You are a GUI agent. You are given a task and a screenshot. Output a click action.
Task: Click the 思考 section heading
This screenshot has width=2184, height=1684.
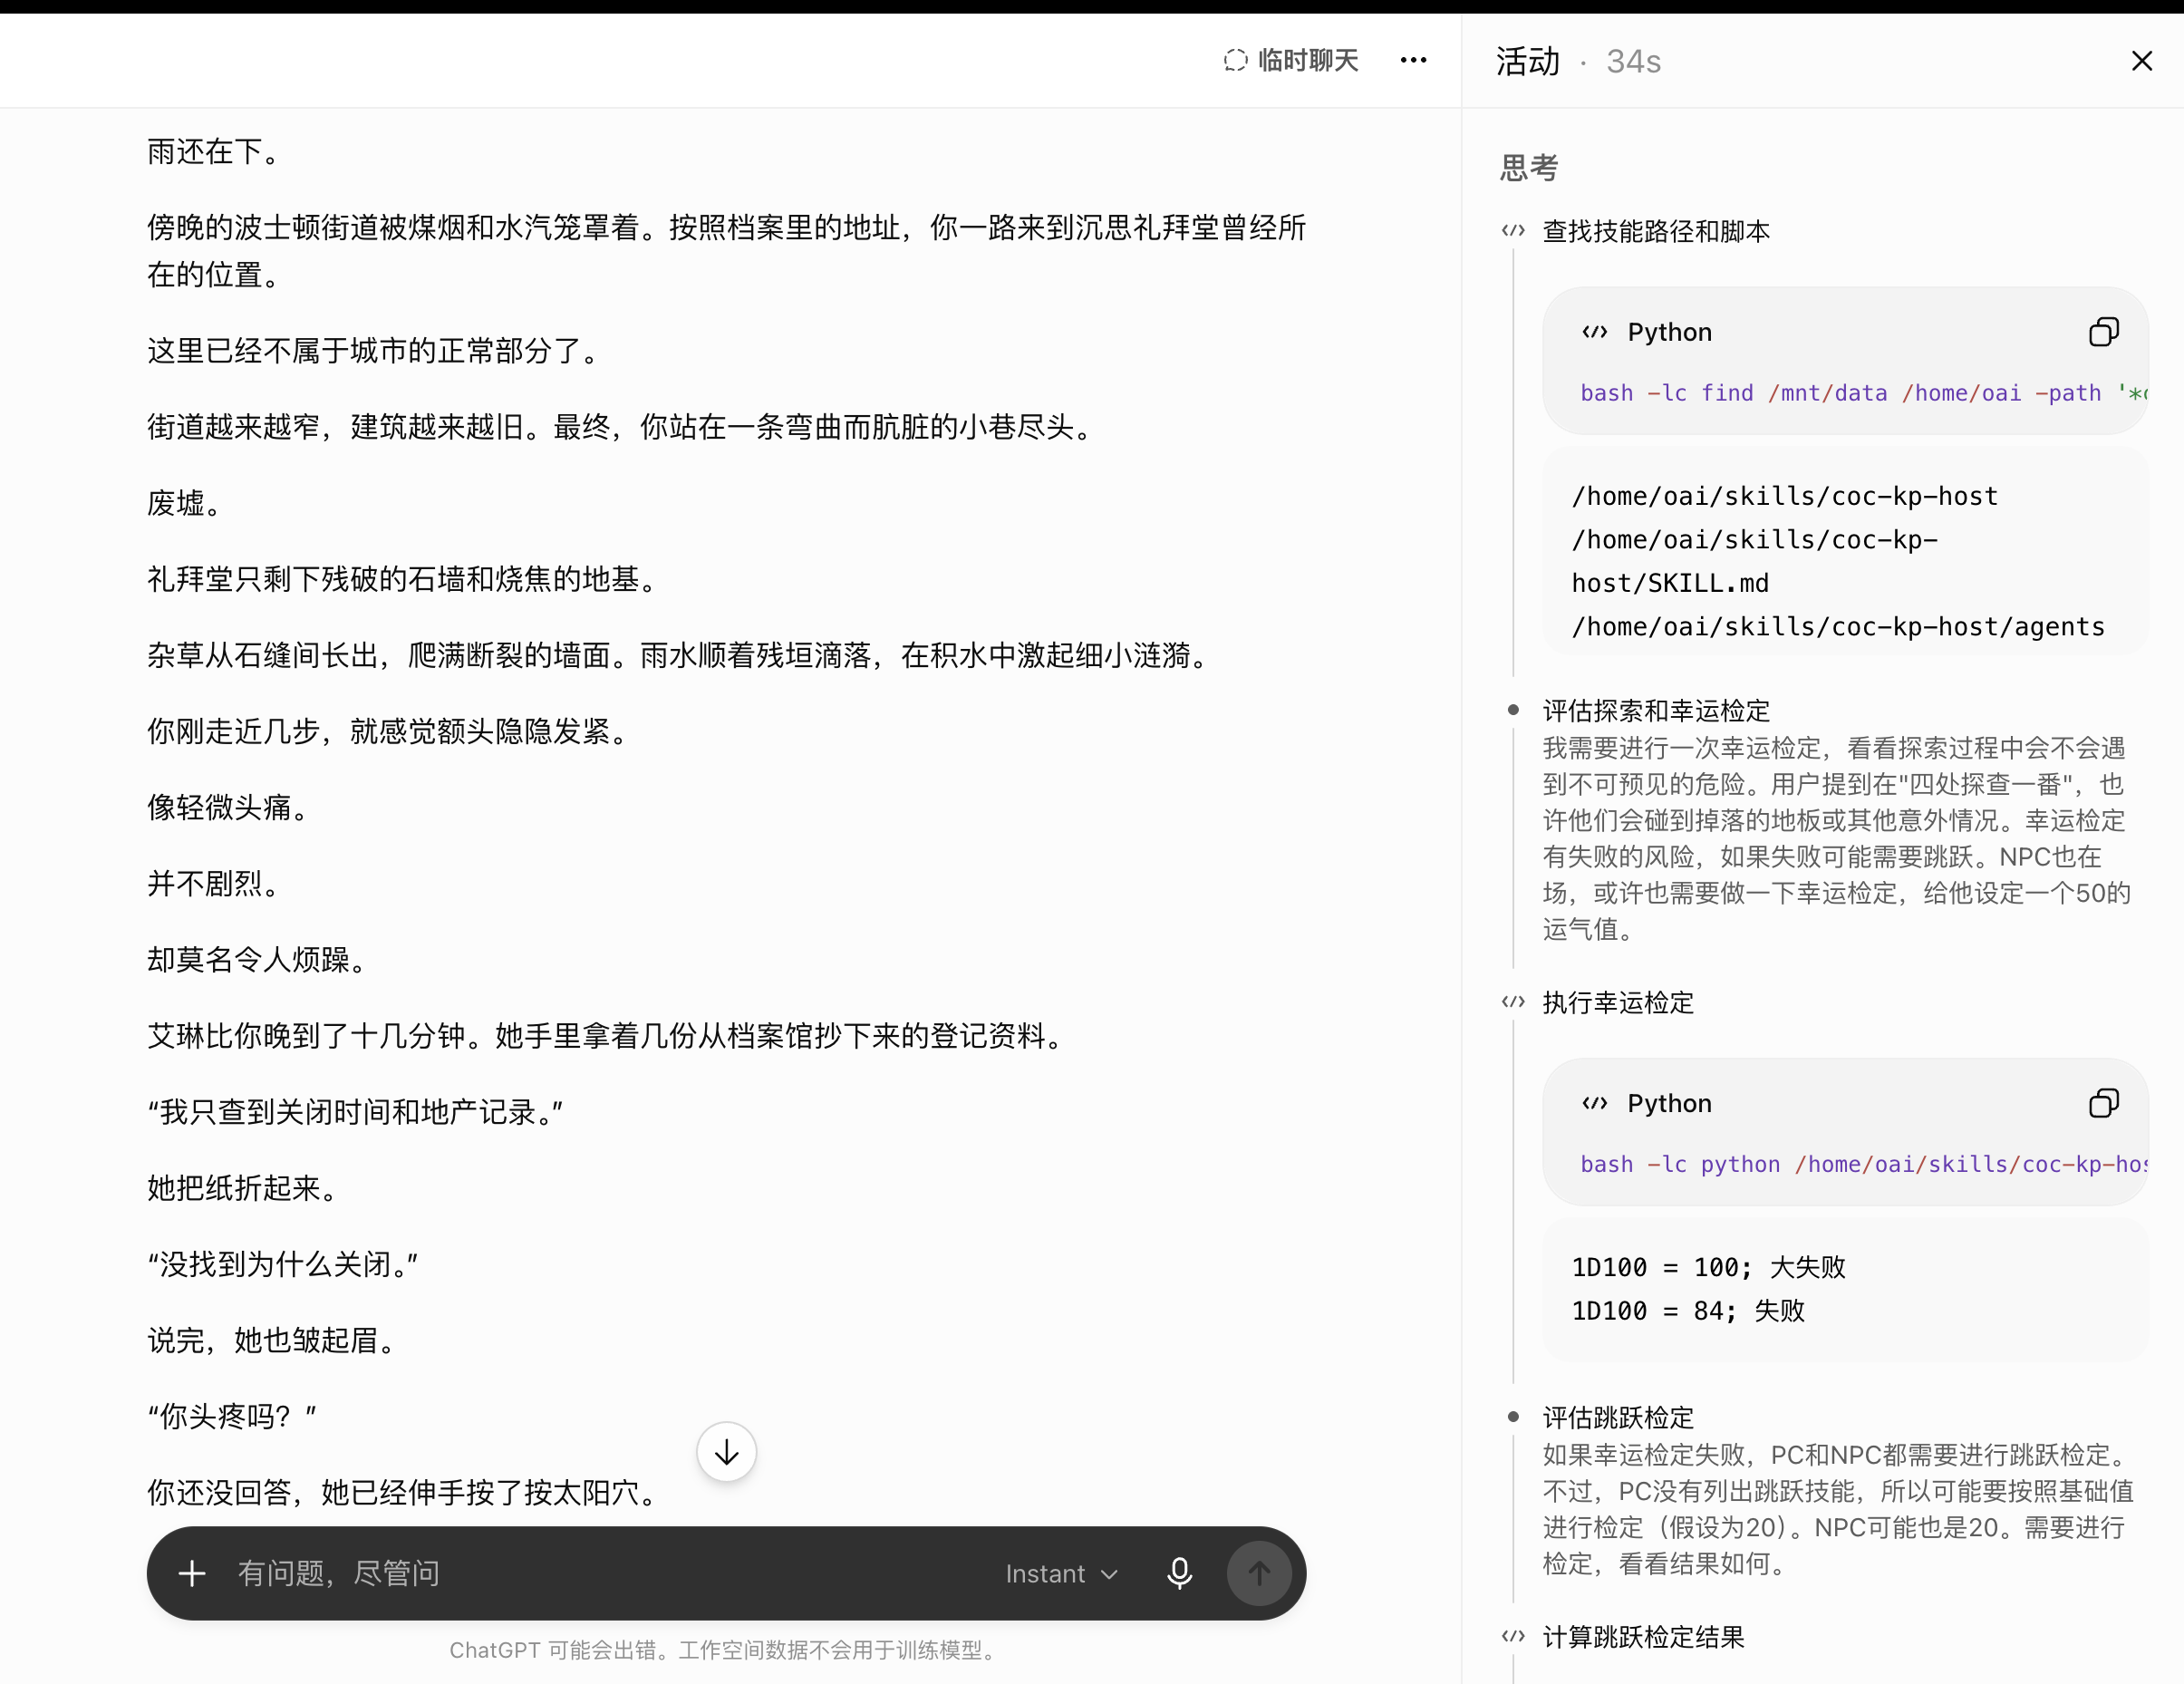tap(1529, 167)
